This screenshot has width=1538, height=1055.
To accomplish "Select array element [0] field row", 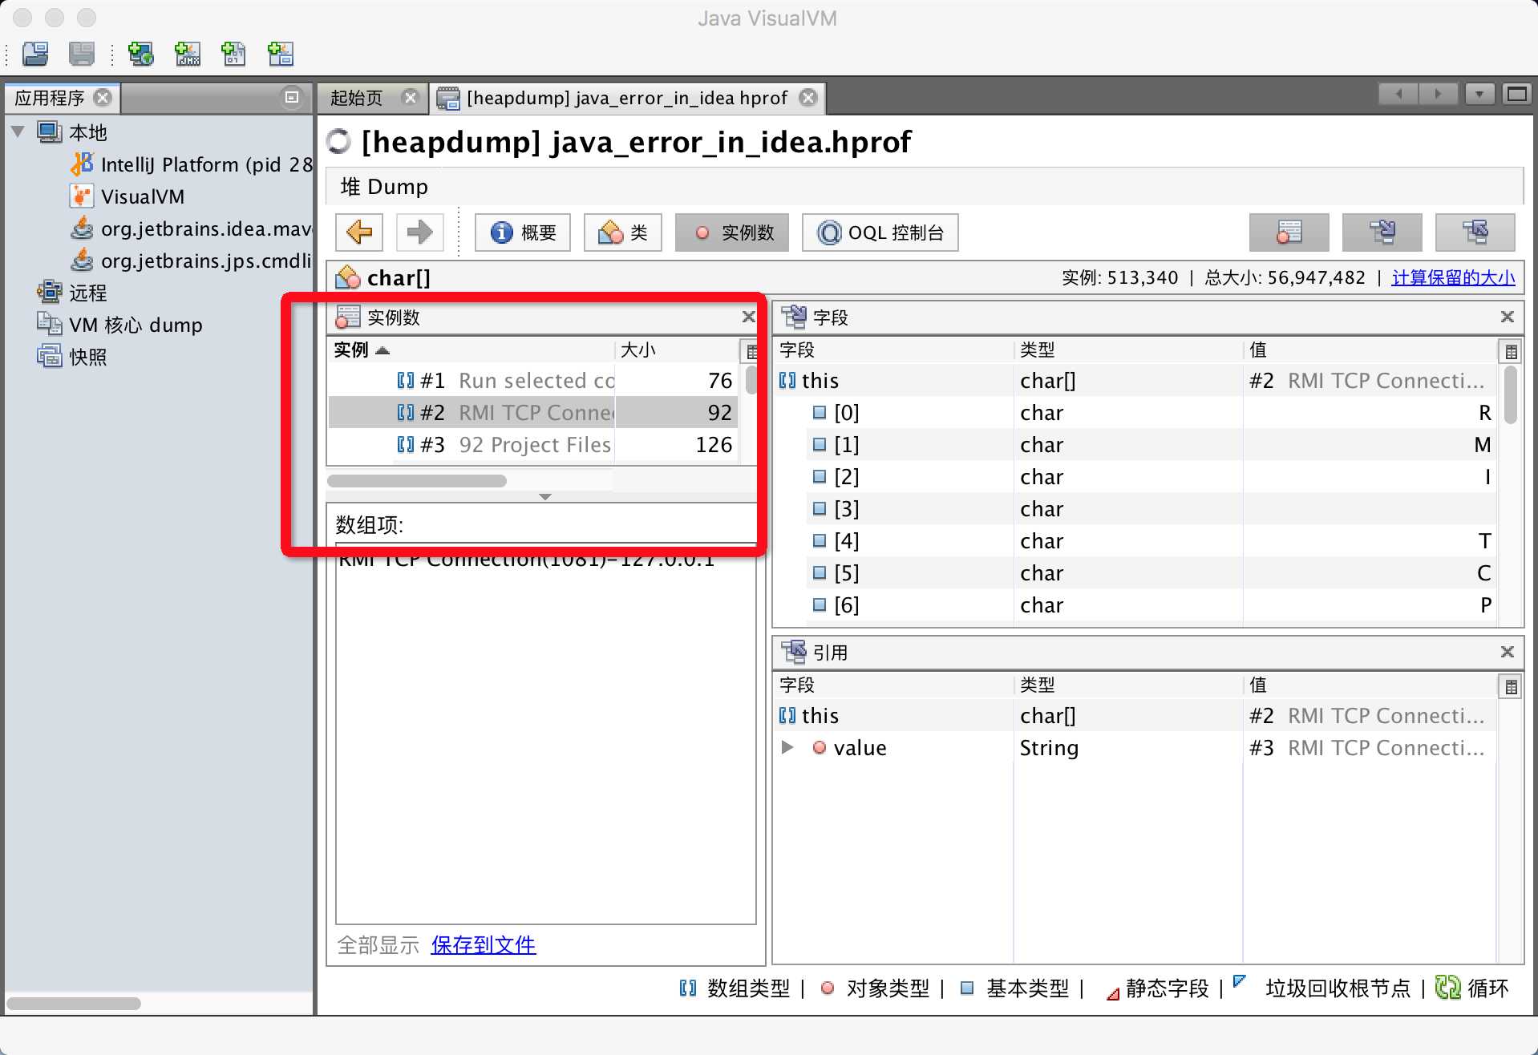I will 1135,413.
